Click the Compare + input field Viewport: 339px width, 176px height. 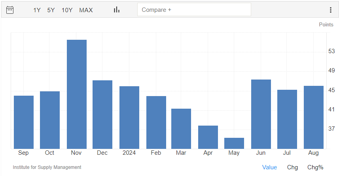[x=194, y=9]
